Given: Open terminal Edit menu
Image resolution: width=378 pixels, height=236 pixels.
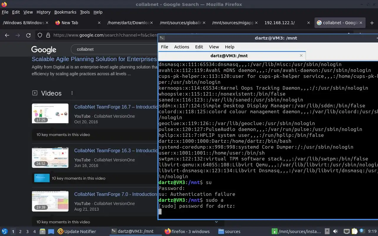Looking at the screenshot, I should coord(199,47).
